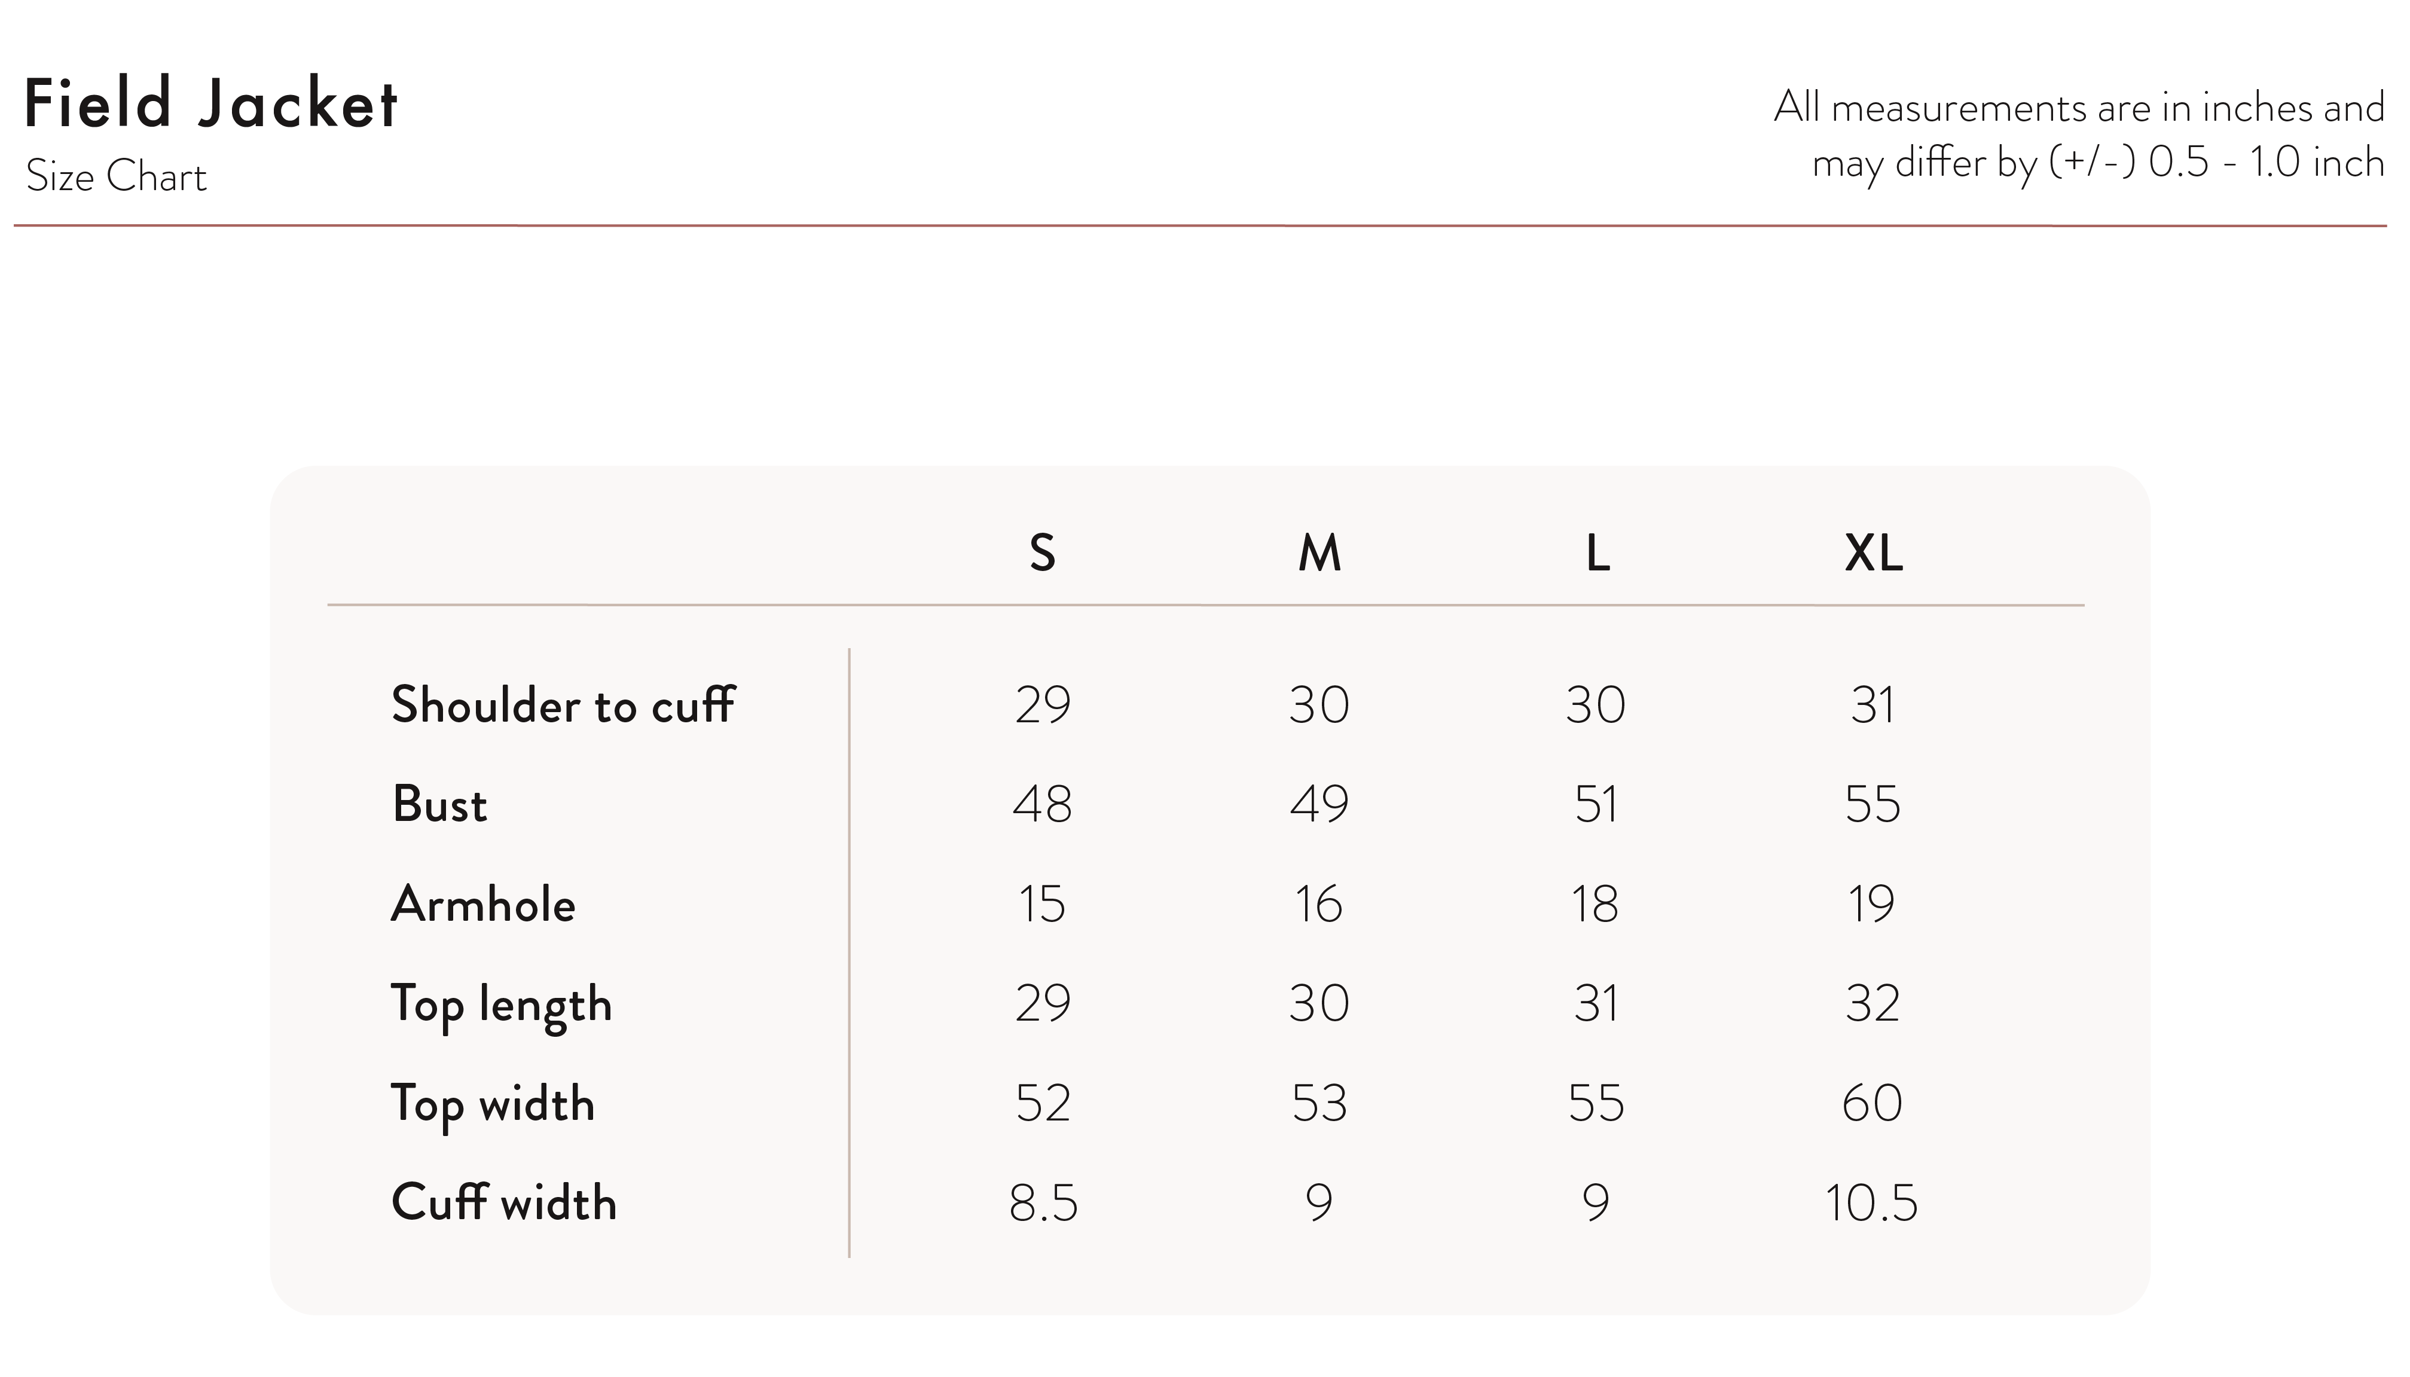Click the Shoulder to cuff row label
This screenshot has height=1377, width=2410.
(x=563, y=704)
